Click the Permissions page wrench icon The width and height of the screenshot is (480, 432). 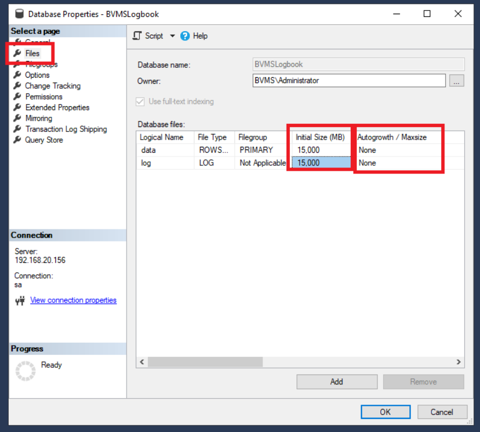18,96
